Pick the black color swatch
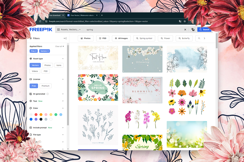This screenshot has width=244, height=162. (41, 119)
